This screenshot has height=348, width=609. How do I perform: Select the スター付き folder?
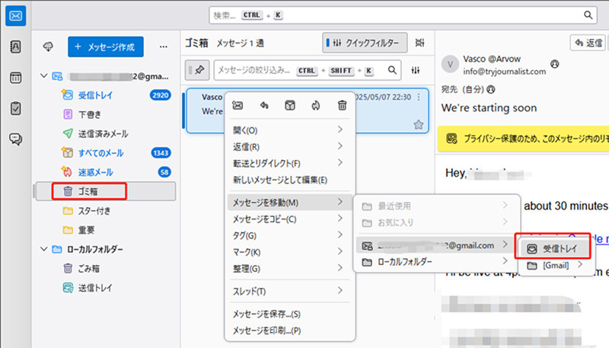pyautogui.click(x=105, y=210)
